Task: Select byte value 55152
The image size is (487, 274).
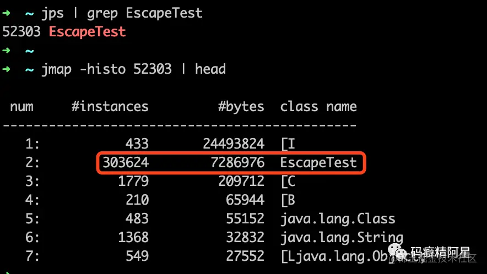Action: point(245,219)
